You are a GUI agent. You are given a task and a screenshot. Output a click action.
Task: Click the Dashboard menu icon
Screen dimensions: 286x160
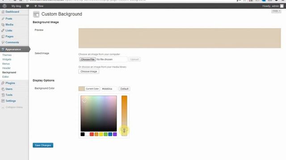click(x=3, y=12)
